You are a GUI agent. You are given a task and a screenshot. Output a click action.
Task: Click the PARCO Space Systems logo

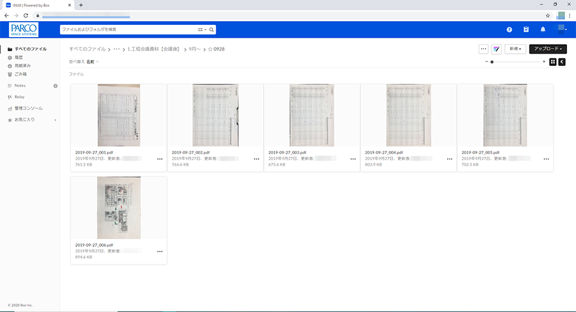coord(24,29)
